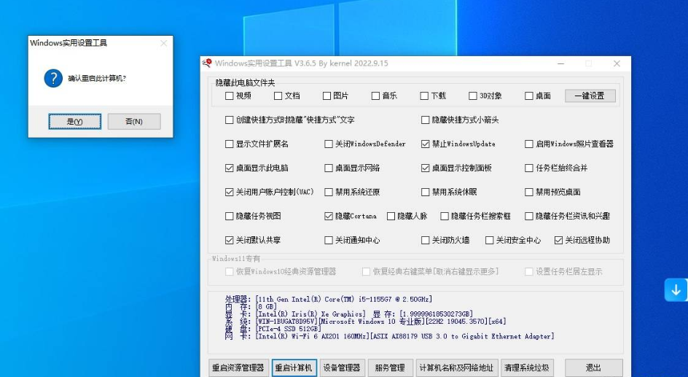
Task: Click the 一键设置 button
Action: pos(590,96)
